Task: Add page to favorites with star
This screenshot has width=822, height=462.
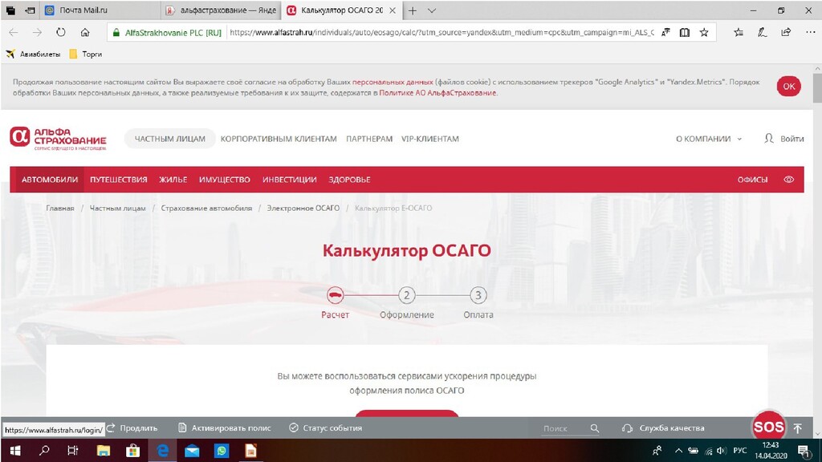Action: coord(704,32)
